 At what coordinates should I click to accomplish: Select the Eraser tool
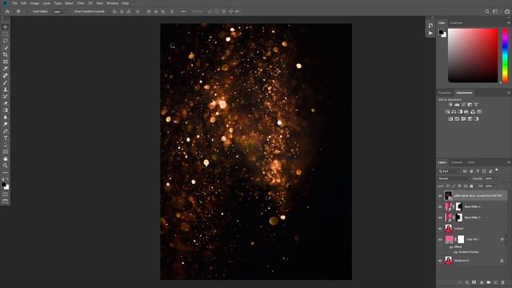tap(6, 103)
